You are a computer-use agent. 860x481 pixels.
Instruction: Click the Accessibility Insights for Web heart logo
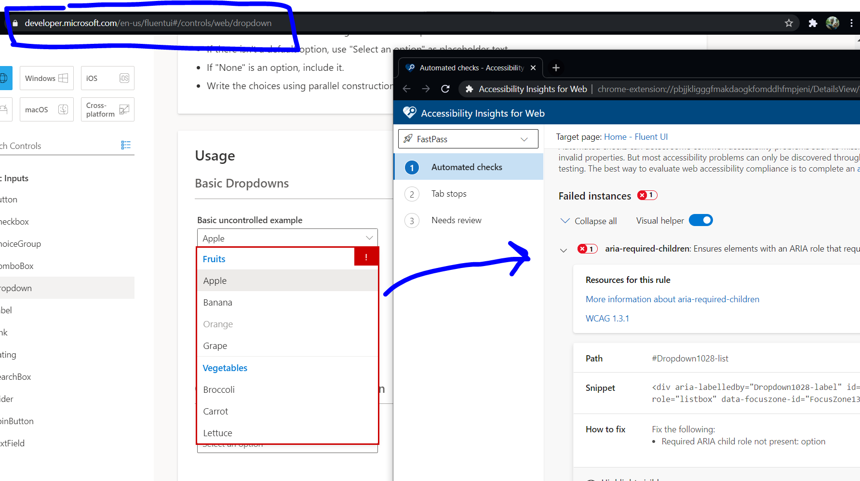[409, 112]
